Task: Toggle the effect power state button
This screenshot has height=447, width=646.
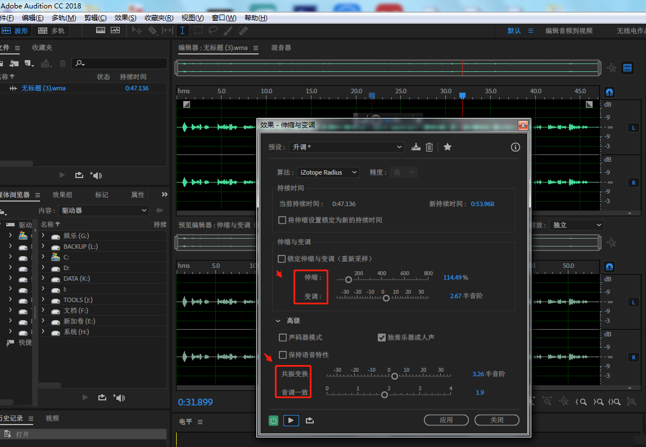Action: coord(274,420)
